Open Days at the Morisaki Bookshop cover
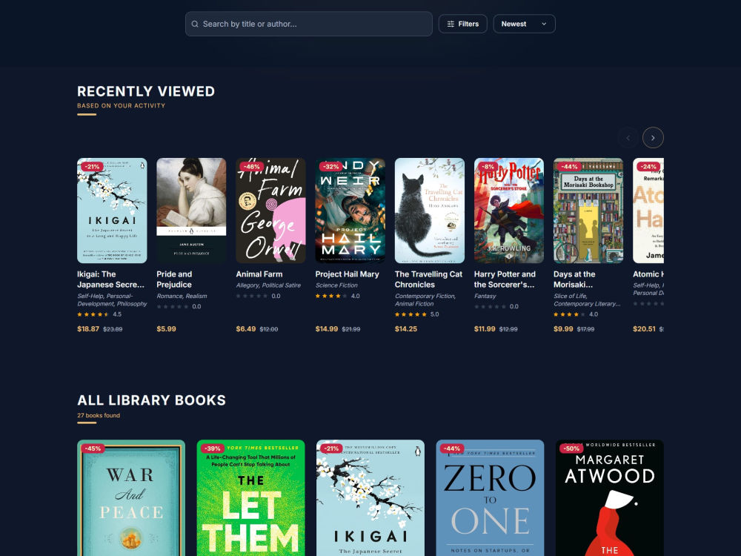Image resolution: width=741 pixels, height=556 pixels. [588, 211]
